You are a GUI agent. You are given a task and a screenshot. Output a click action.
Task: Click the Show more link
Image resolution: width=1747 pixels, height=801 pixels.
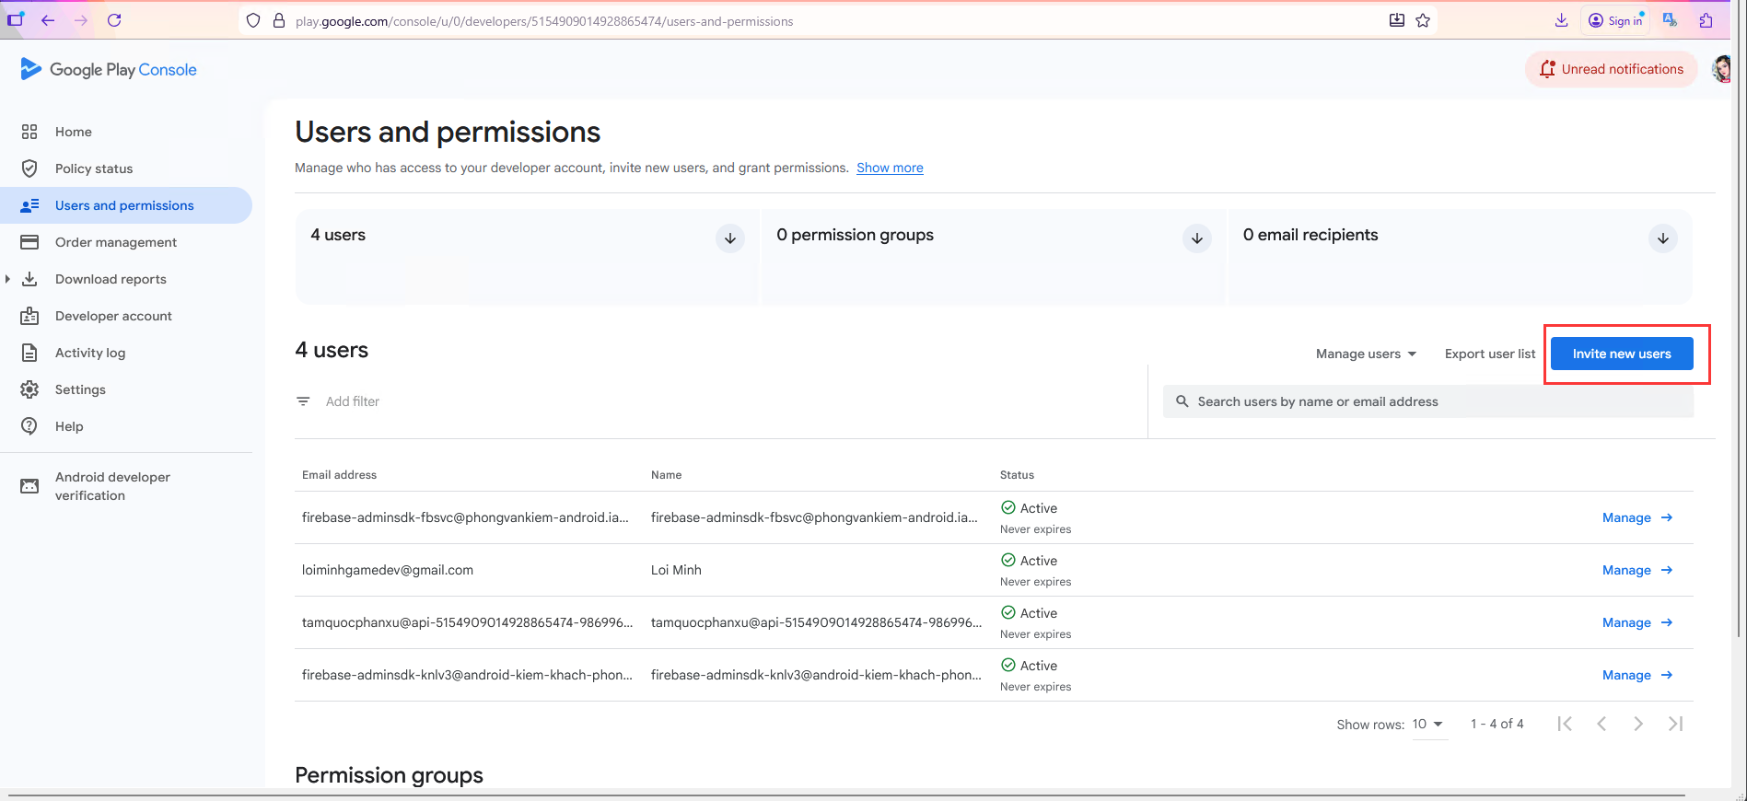pos(890,168)
